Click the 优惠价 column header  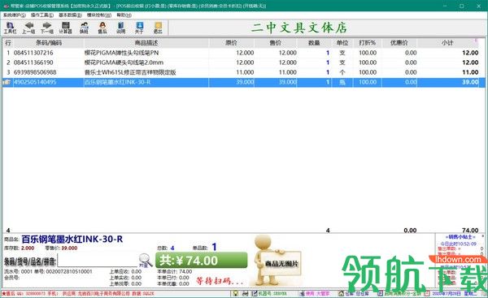point(399,43)
